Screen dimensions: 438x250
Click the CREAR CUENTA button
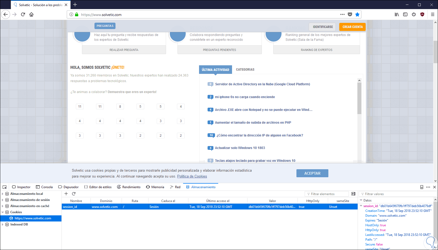click(x=353, y=27)
